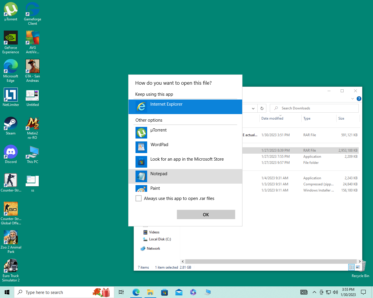Sort files by the Type column
Viewport: 373px width, 298px height.
point(319,118)
